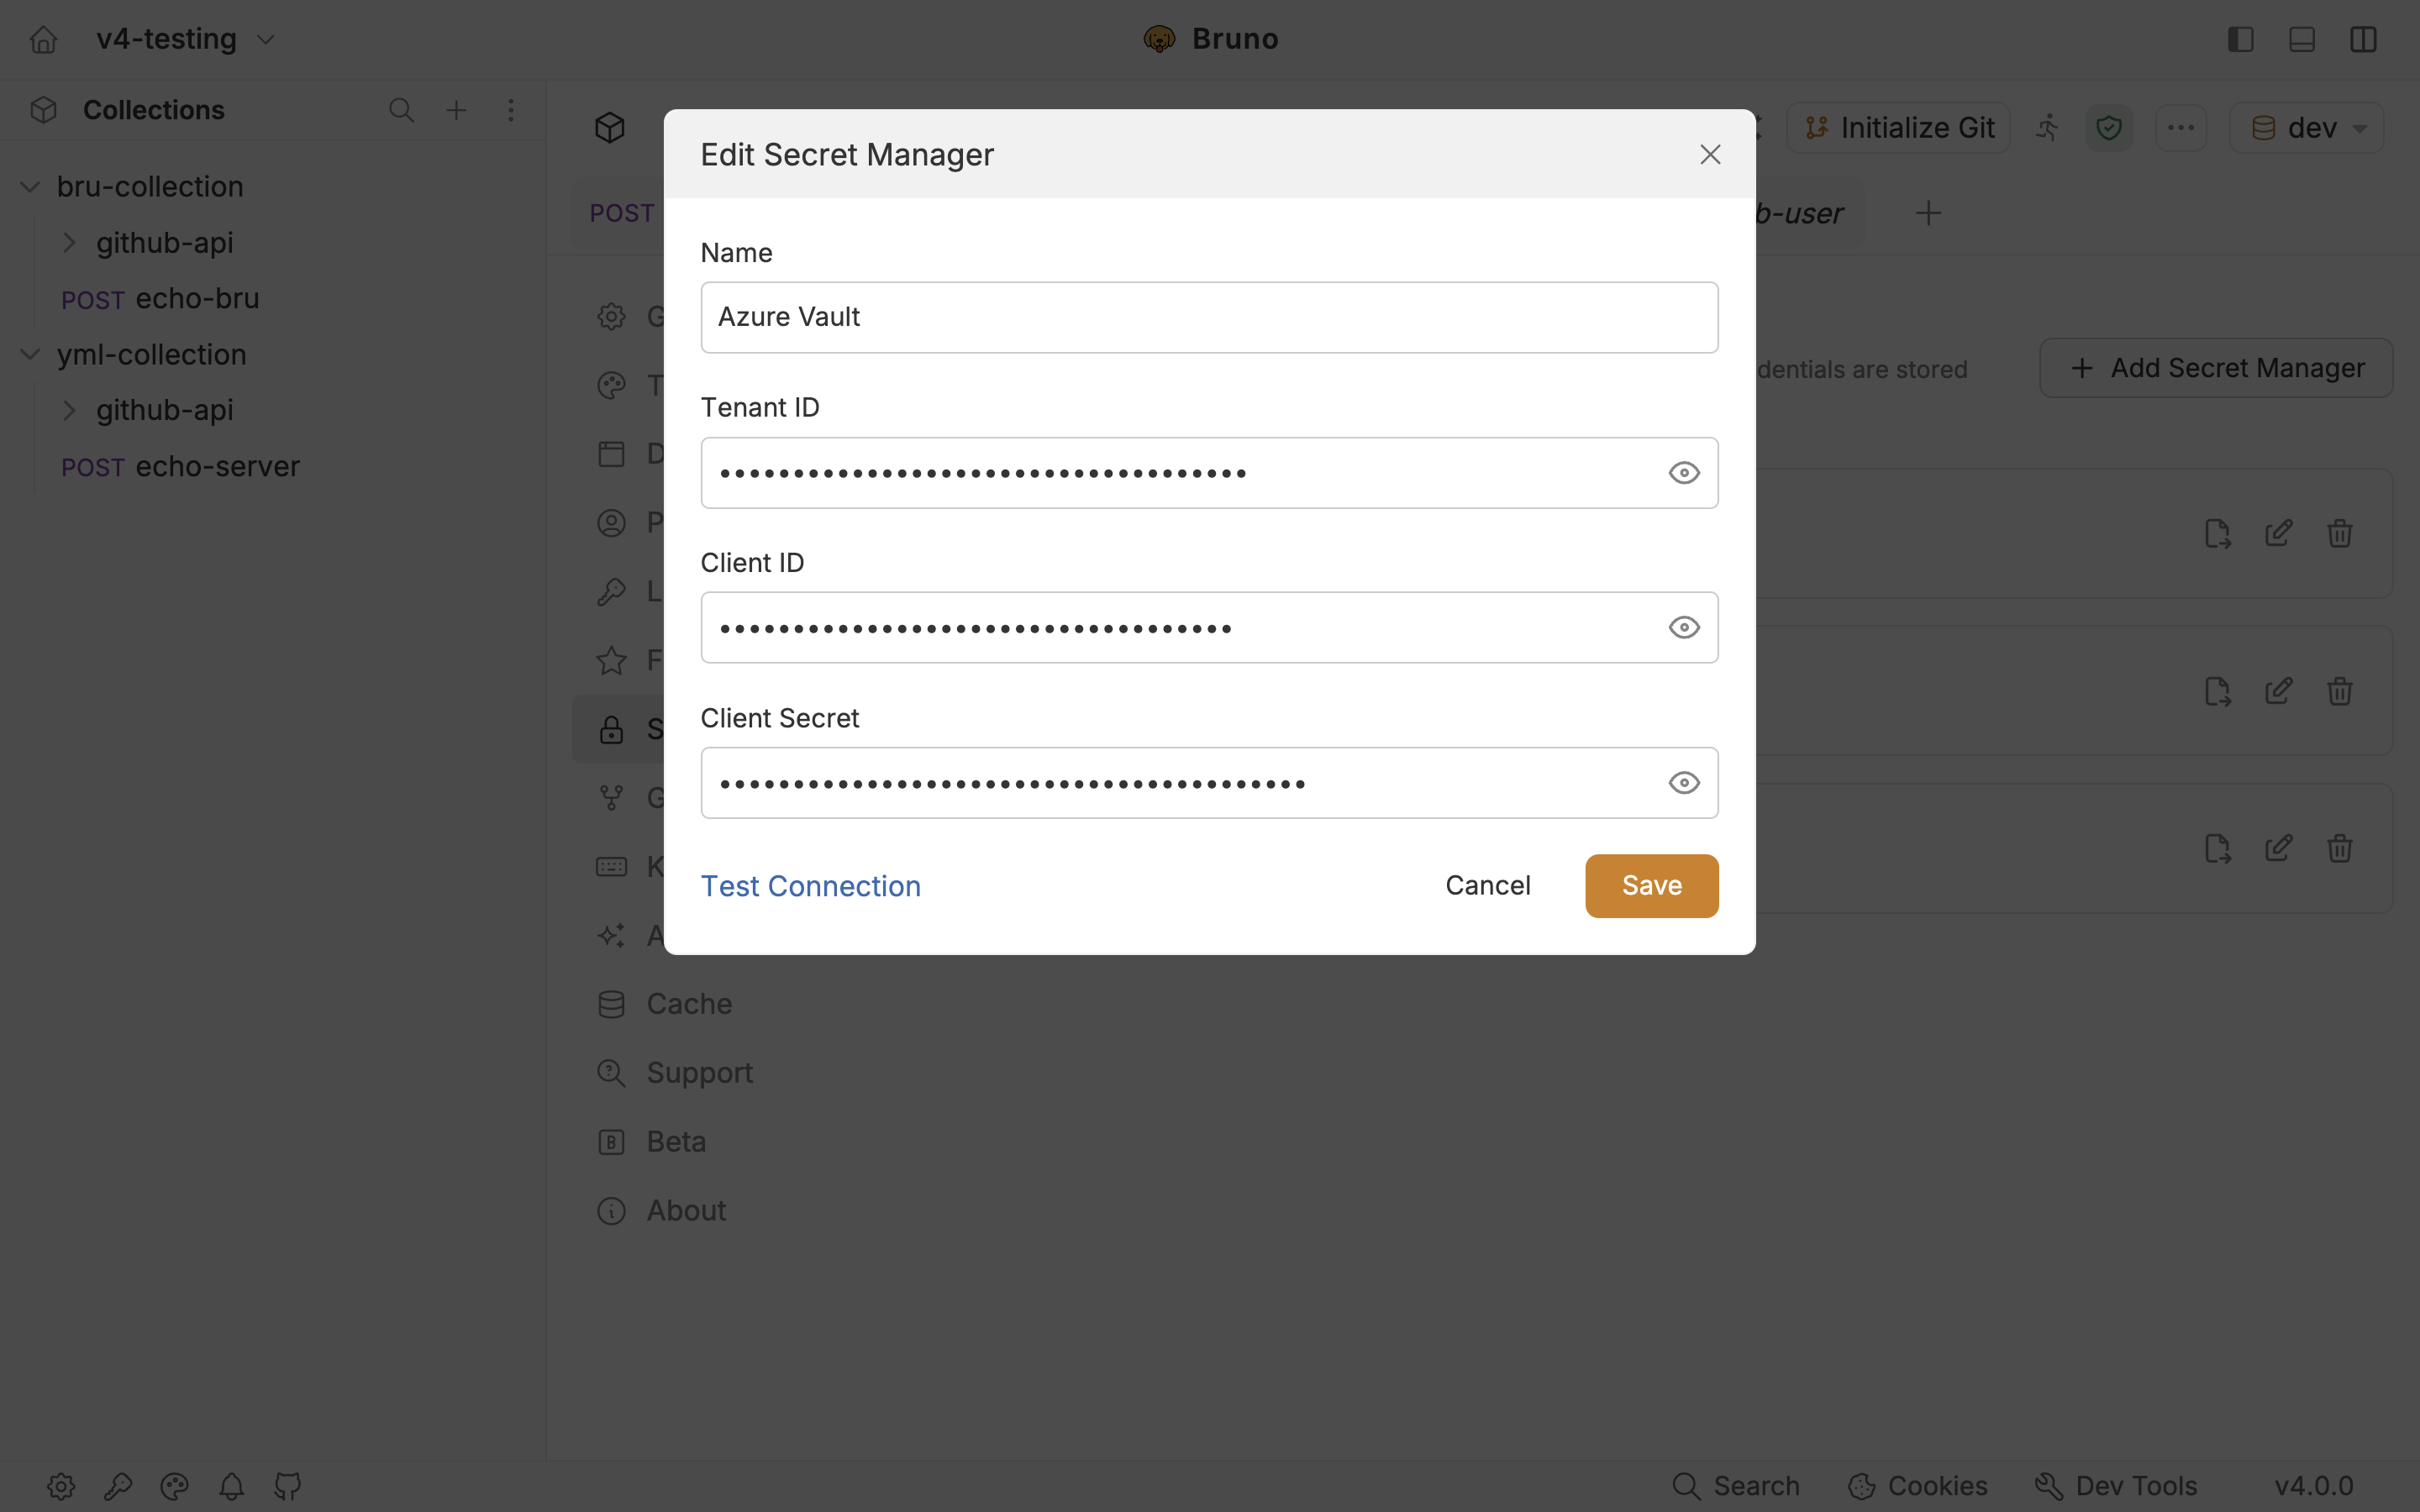Click Test Connection link
The image size is (2420, 1512).
click(x=810, y=886)
